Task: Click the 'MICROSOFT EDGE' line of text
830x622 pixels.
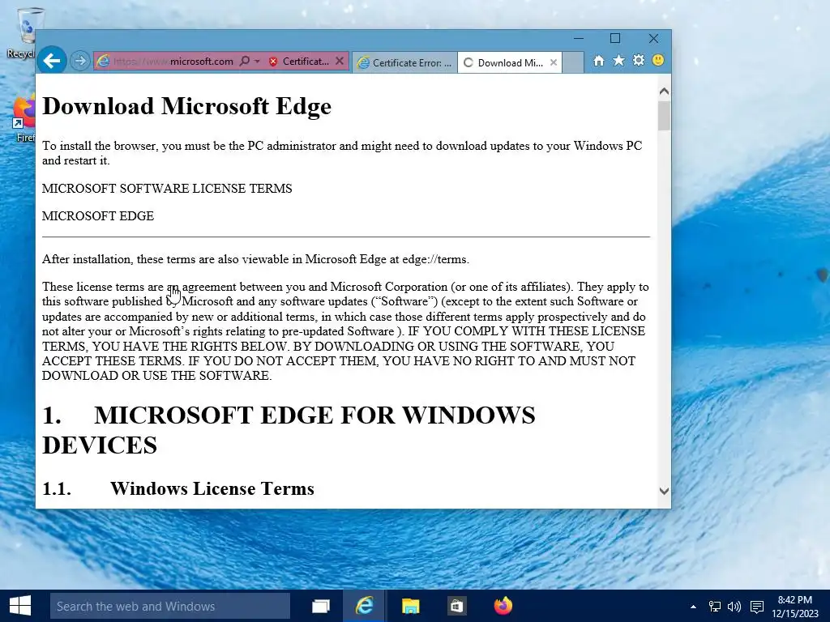Action: click(x=98, y=216)
